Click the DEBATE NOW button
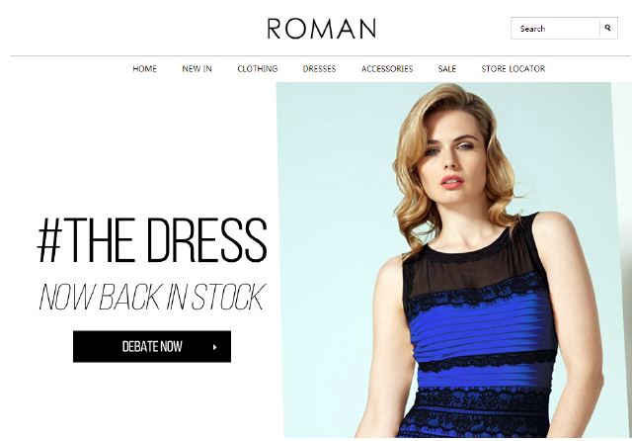This screenshot has height=441, width=632. coord(152,347)
